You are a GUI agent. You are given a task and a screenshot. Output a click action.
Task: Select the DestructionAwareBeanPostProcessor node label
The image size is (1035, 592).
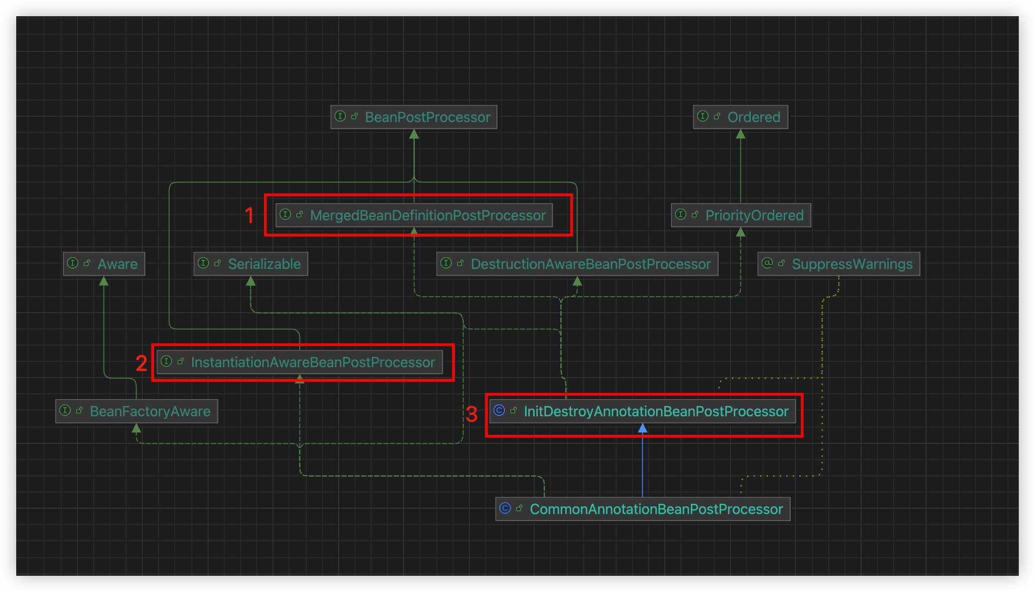[x=591, y=264]
